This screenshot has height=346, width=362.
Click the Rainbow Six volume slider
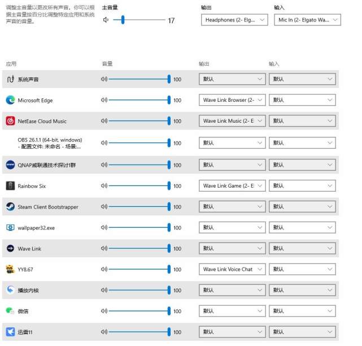pos(139,185)
